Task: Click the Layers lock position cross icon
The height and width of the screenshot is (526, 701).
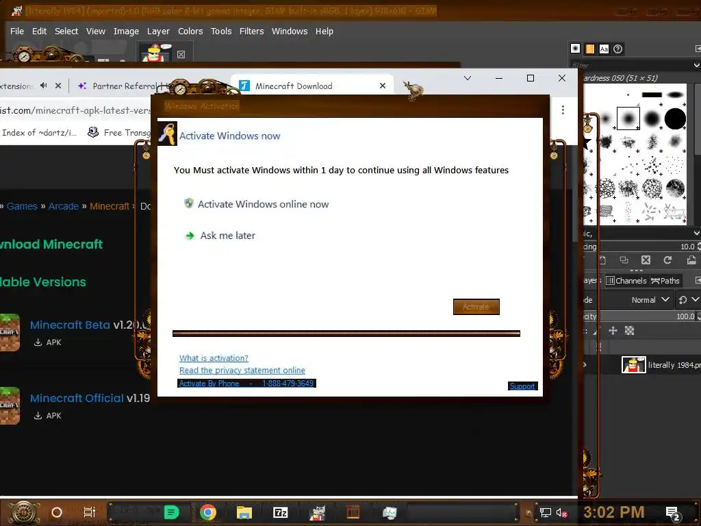Action: click(x=613, y=331)
